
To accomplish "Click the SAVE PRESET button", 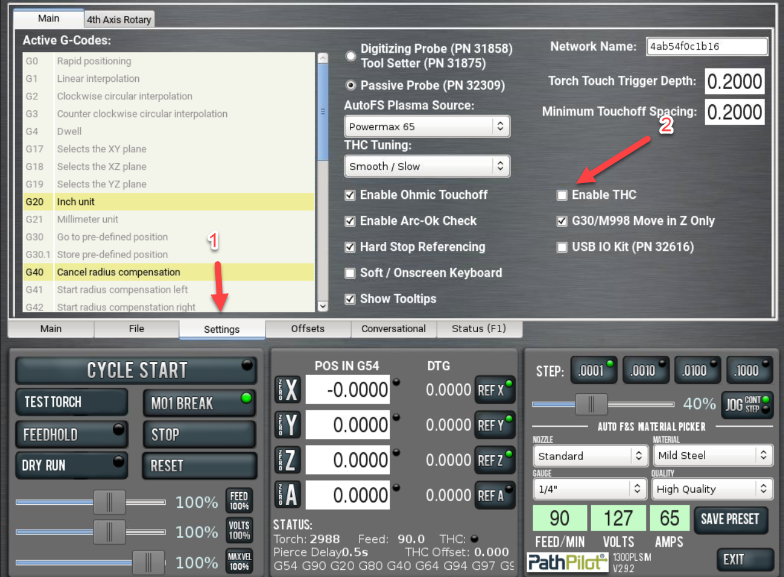I will 730,519.
